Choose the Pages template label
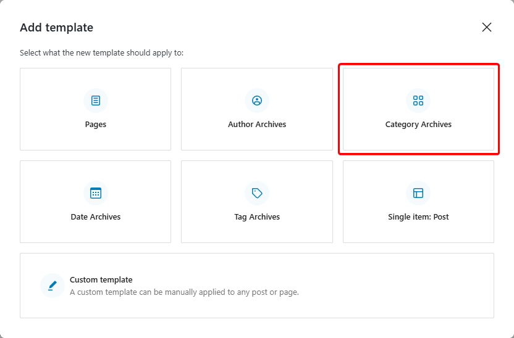Viewport: 514px width, 338px height. pos(96,125)
